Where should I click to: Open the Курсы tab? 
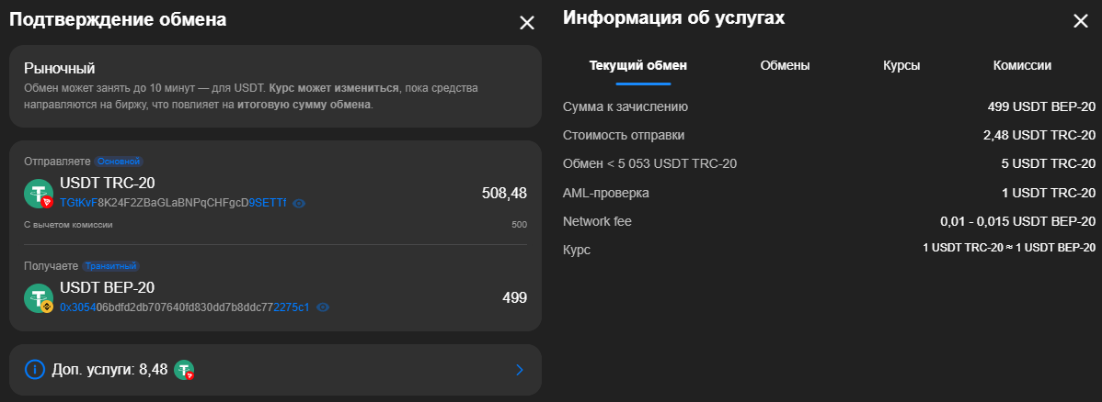point(901,65)
